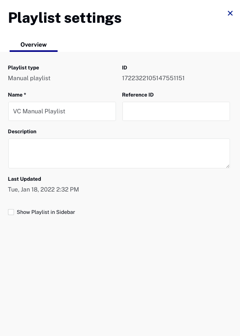The height and width of the screenshot is (336, 240).
Task: Click the Reference ID label
Action: (x=138, y=95)
